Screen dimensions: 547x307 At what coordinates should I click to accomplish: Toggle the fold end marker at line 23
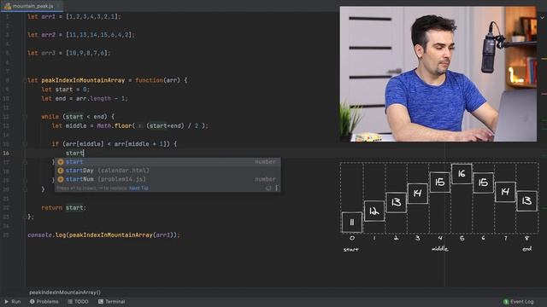pyautogui.click(x=25, y=217)
